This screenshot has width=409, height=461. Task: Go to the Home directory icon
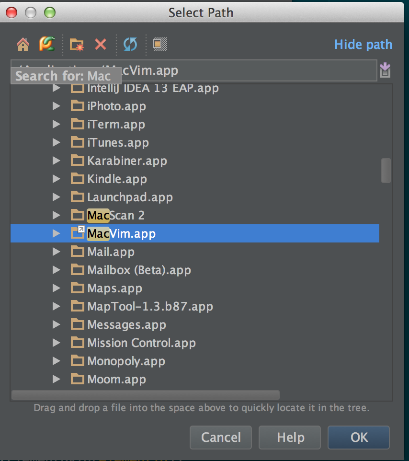coord(23,45)
